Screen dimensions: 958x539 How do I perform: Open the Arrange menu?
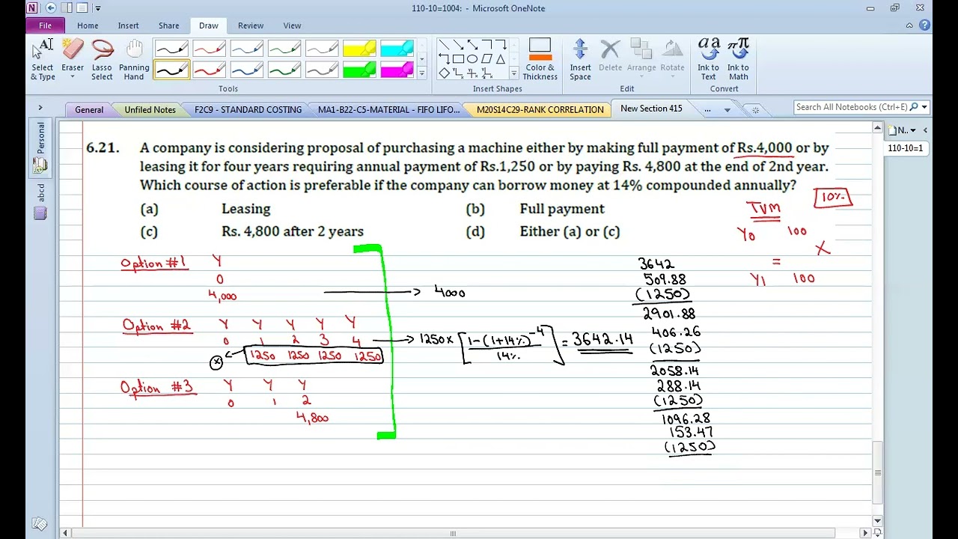coord(641,59)
